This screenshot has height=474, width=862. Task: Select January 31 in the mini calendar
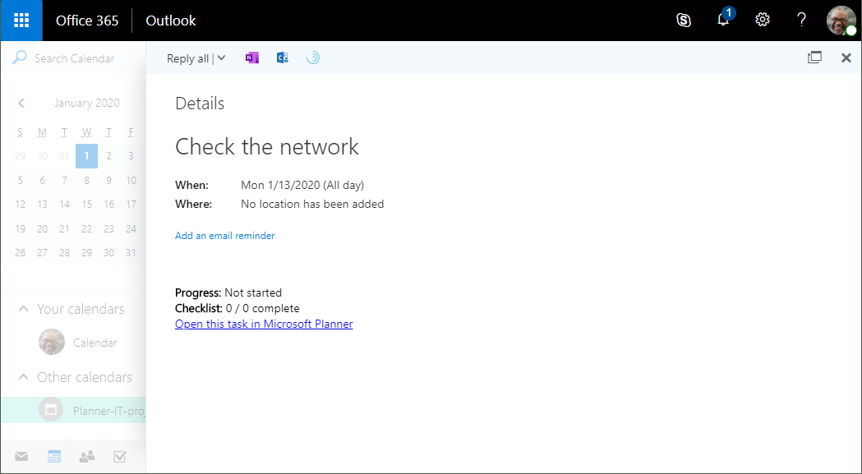[131, 253]
